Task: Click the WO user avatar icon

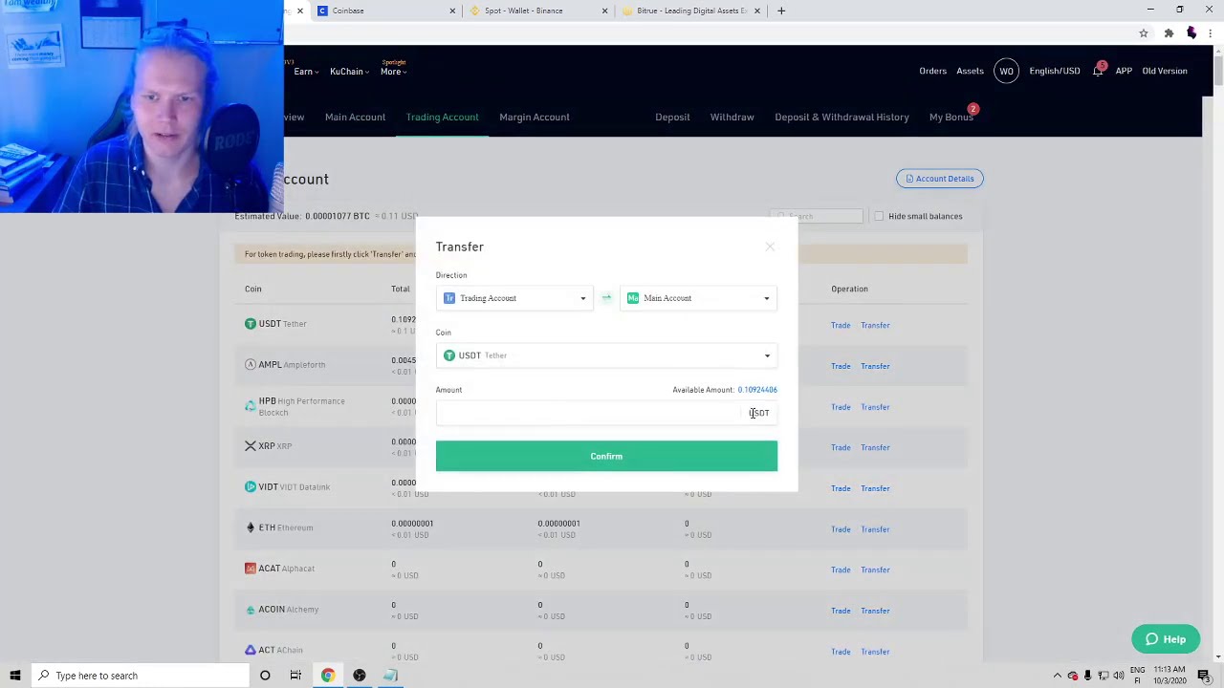Action: [x=1006, y=71]
